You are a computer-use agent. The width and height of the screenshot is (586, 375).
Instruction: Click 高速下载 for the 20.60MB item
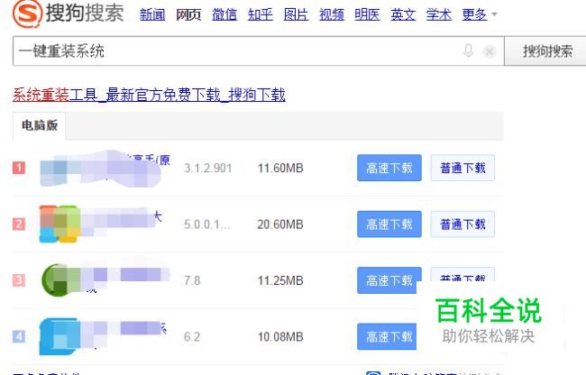pyautogui.click(x=389, y=224)
